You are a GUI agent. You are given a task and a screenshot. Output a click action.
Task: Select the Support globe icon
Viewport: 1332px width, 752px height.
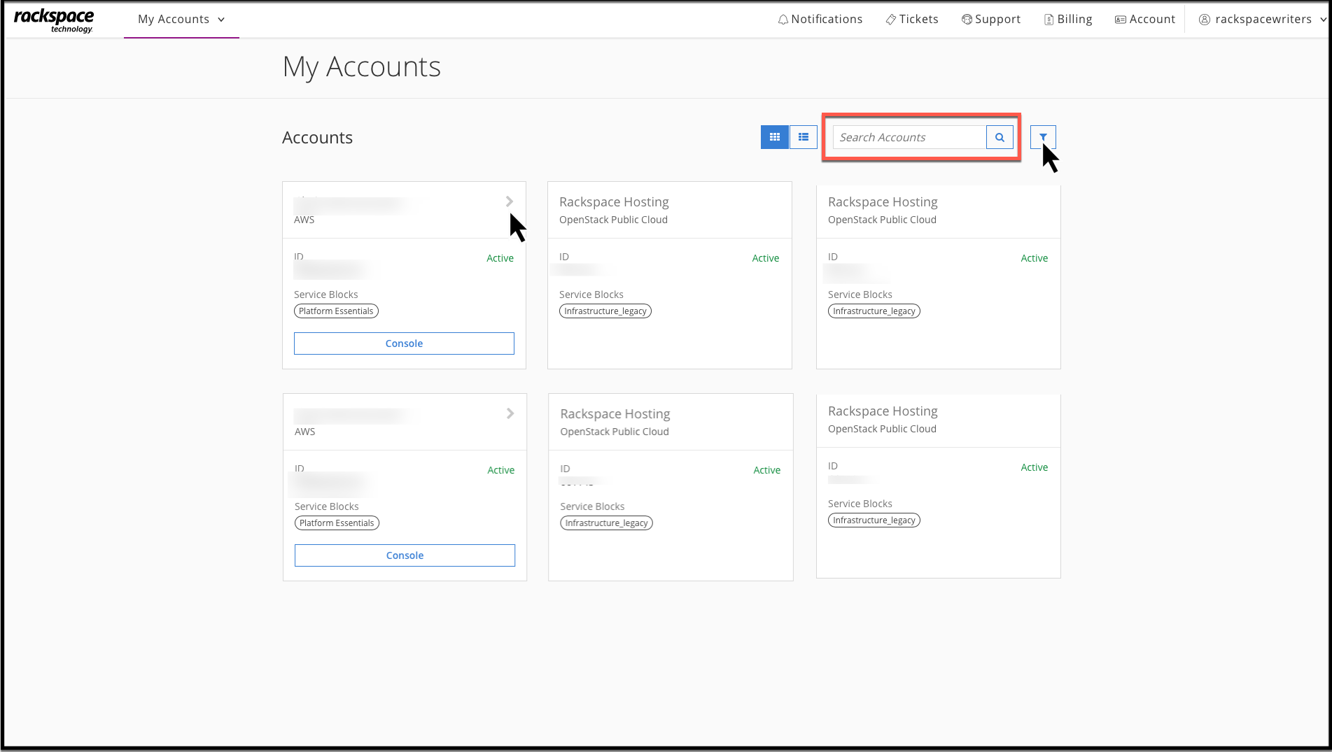[x=967, y=19]
